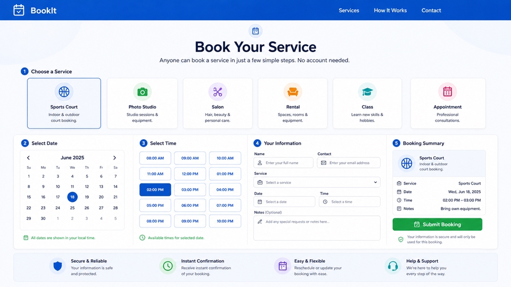Choose the 02:00 PM time slot
Image resolution: width=511 pixels, height=287 pixels.
pyautogui.click(x=155, y=190)
